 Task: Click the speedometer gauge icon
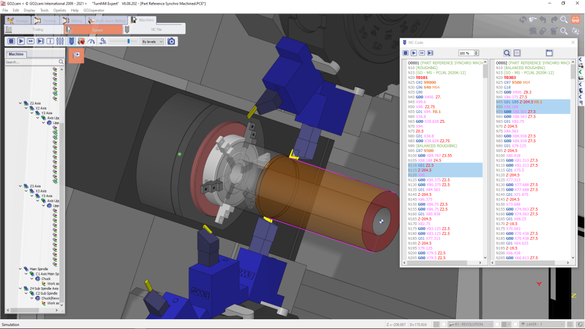[92, 41]
